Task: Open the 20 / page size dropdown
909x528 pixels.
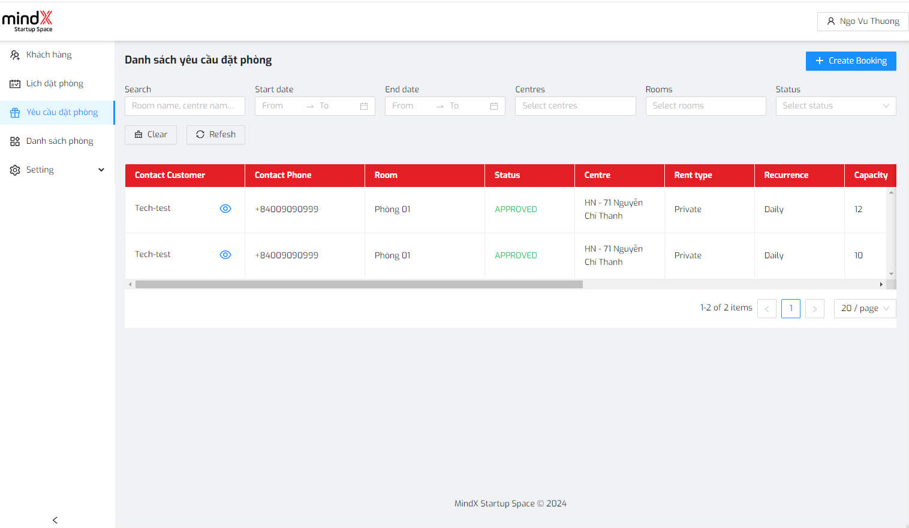Action: coord(865,309)
